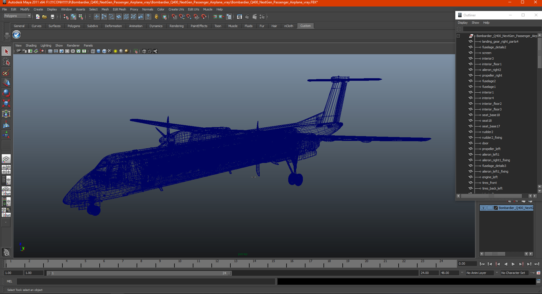The image size is (542, 294).
Task: Click select camera icon in viewport toolbar
Action: coord(19,51)
